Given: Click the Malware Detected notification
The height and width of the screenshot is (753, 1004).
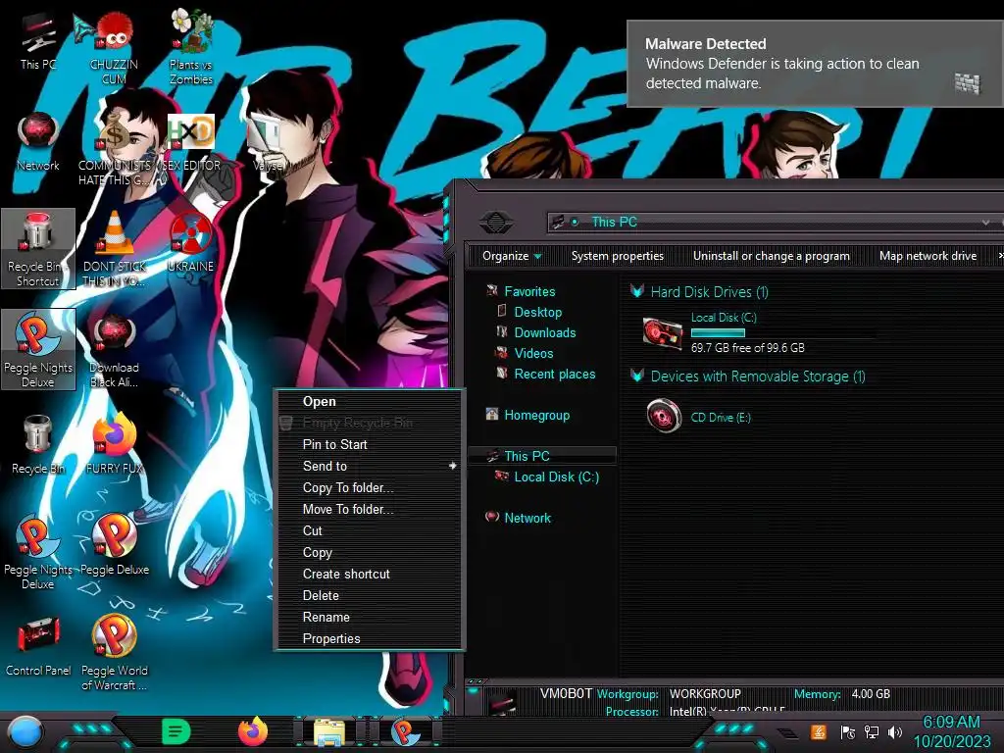Looking at the screenshot, I should (815, 64).
